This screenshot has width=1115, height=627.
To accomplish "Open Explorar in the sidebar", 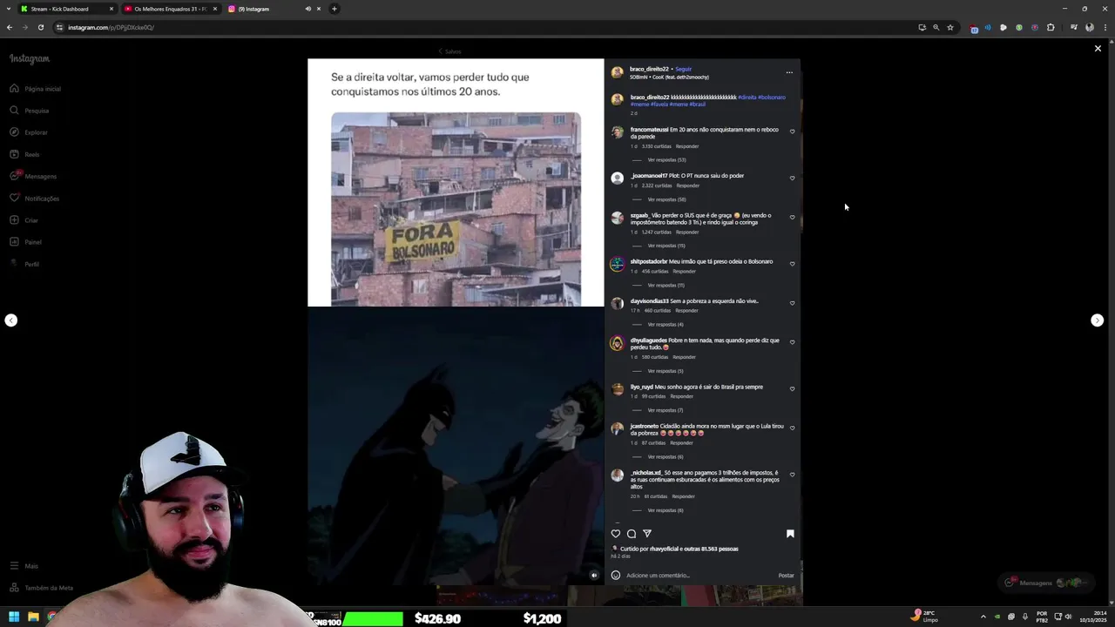I will [x=28, y=132].
